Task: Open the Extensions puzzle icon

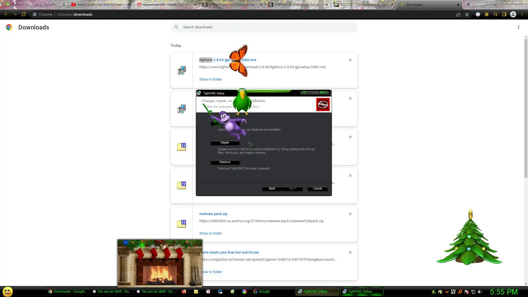Action: click(486, 15)
